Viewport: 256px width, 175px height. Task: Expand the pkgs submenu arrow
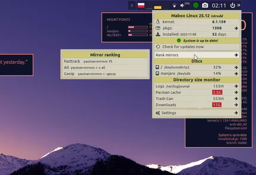[236, 28]
